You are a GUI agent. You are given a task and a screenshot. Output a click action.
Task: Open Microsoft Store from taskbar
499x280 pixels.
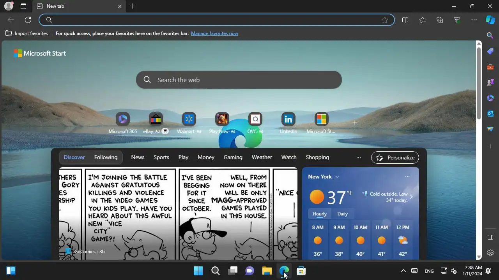[x=301, y=271]
